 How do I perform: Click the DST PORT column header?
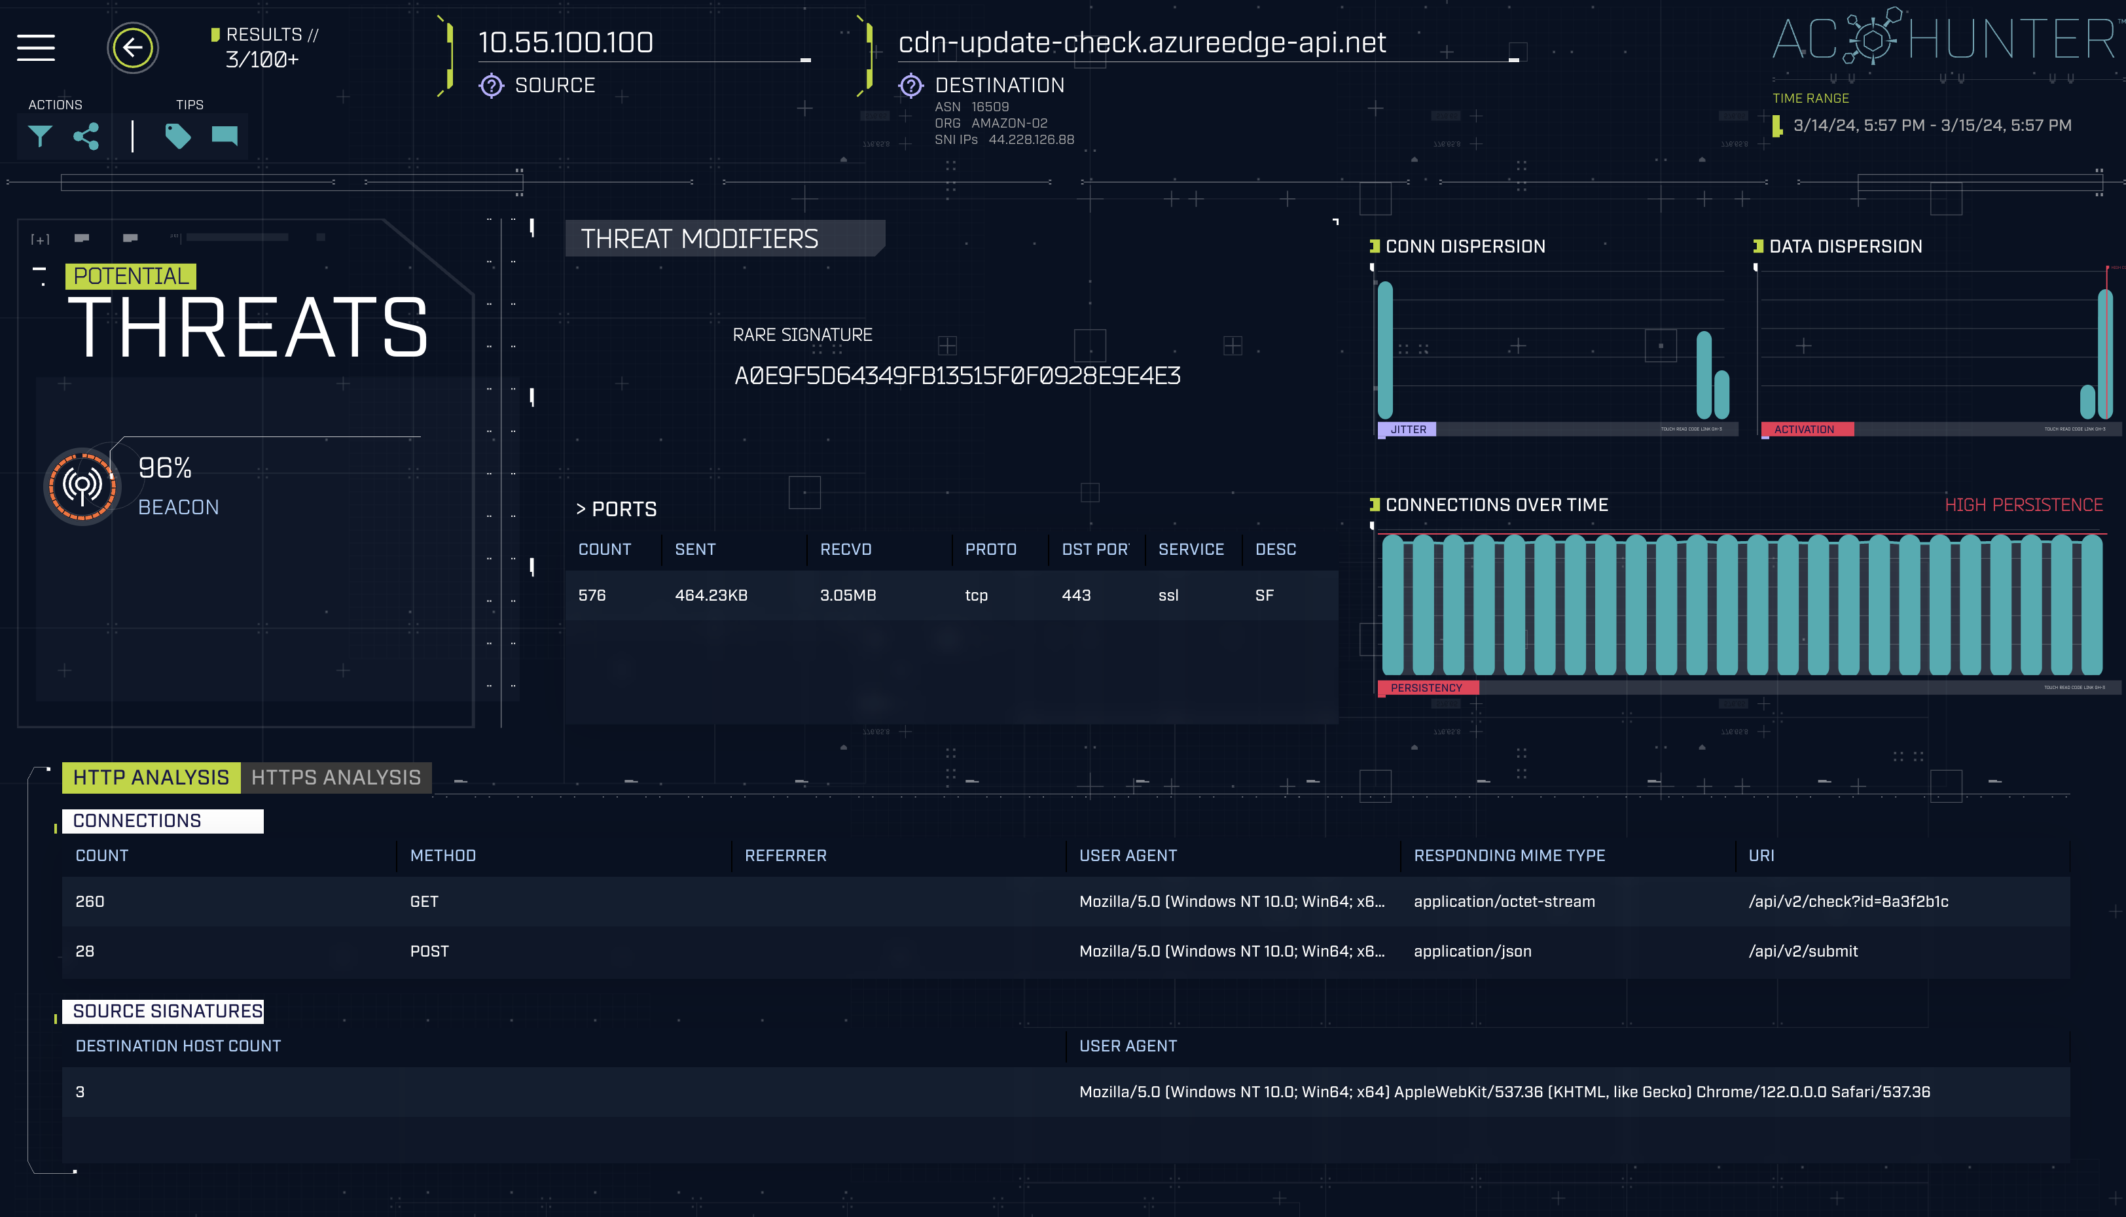[1095, 549]
